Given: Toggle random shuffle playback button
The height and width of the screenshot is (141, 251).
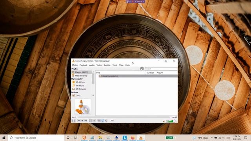Looking at the screenshot, I should pos(106,121).
